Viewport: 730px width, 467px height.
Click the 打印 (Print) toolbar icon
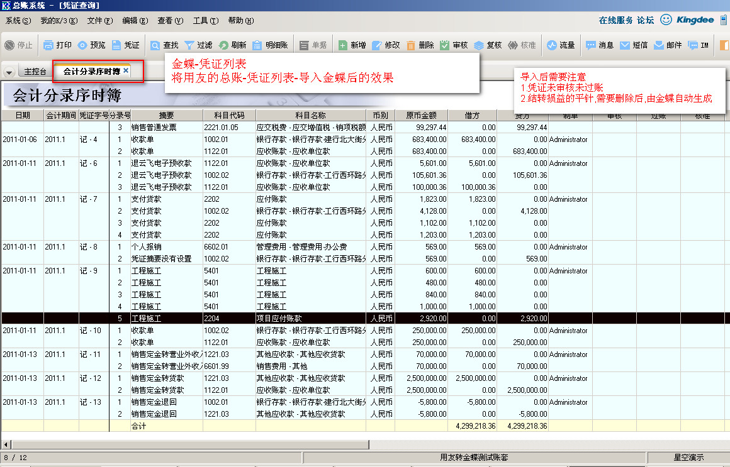(x=49, y=45)
